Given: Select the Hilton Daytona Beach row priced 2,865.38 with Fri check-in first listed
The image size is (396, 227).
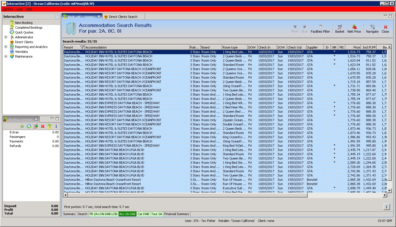Looking at the screenshot, I should [225, 180].
